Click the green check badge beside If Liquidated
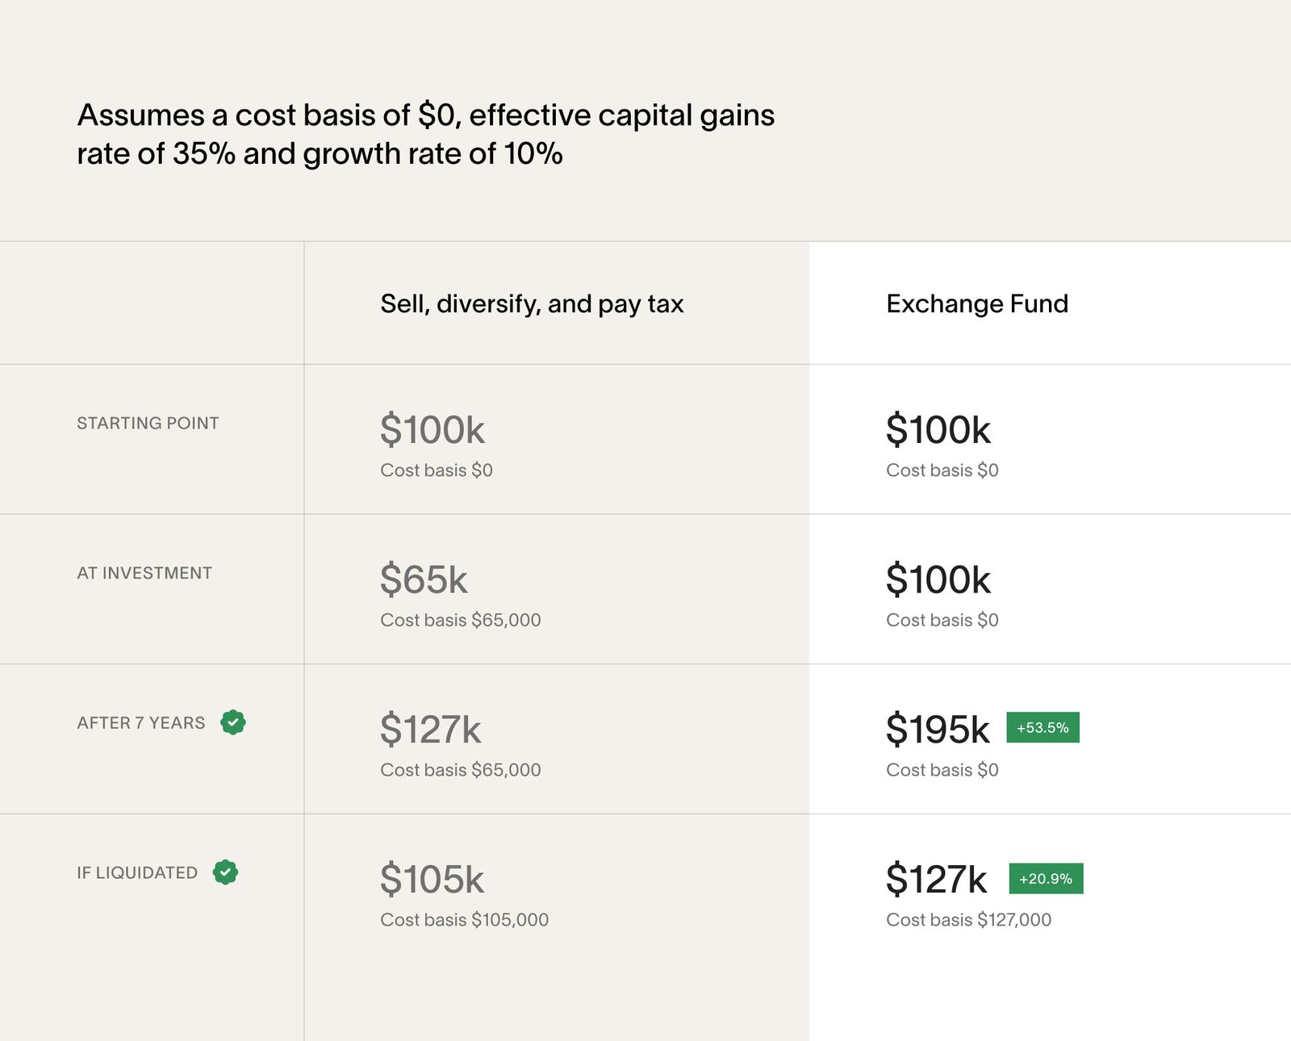 [225, 872]
